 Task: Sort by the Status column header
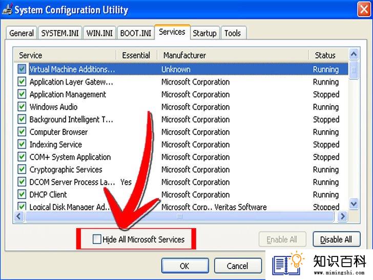point(328,55)
